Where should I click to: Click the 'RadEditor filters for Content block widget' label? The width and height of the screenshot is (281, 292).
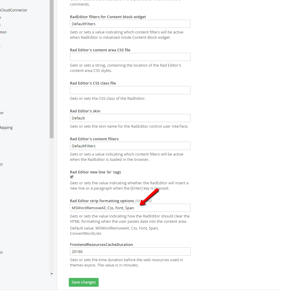[x=108, y=17]
